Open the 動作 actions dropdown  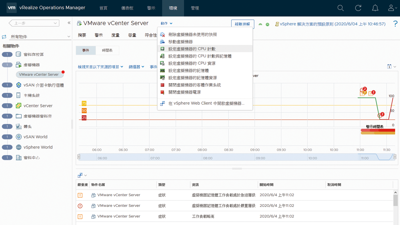tap(166, 23)
